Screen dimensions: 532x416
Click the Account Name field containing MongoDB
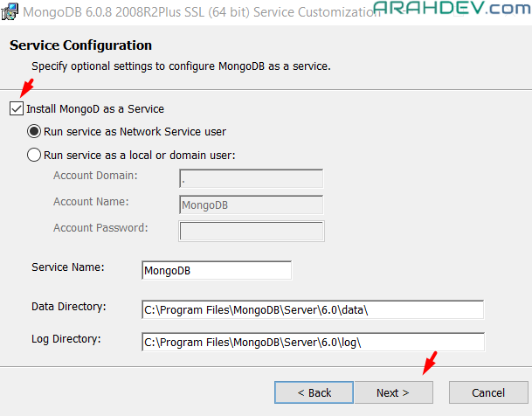tap(251, 205)
